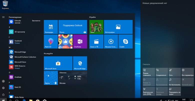This screenshot has width=195, height=101.
Task: Click the Microsoft Edge tile
Action: coord(80,63)
